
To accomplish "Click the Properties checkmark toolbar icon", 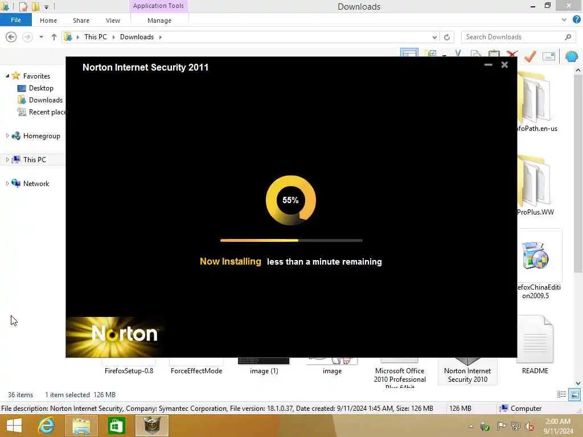I will pyautogui.click(x=530, y=56).
